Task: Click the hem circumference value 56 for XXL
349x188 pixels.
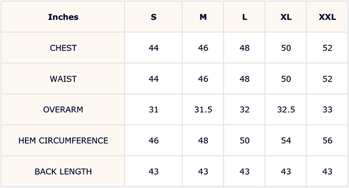Action: [x=327, y=140]
